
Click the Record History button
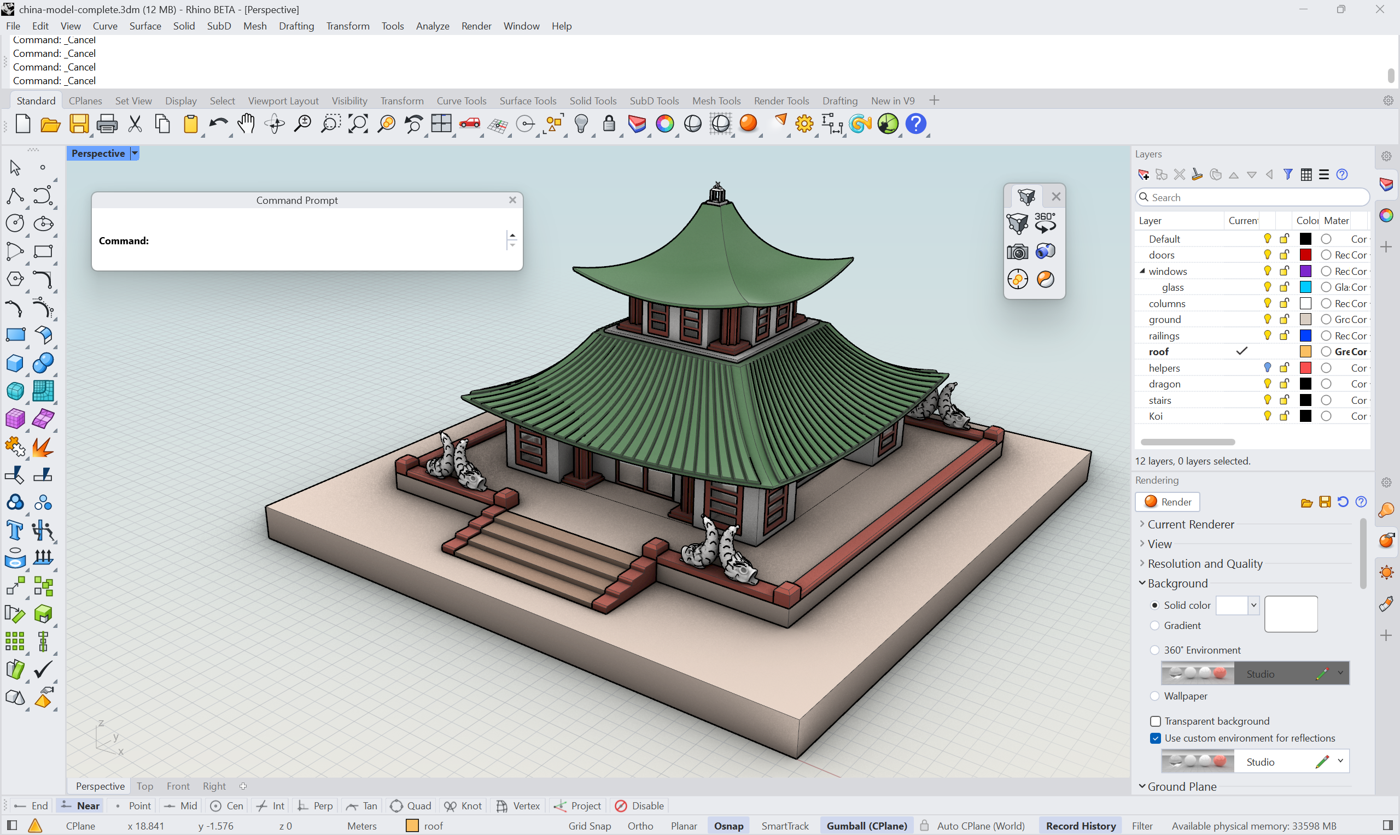click(1081, 826)
